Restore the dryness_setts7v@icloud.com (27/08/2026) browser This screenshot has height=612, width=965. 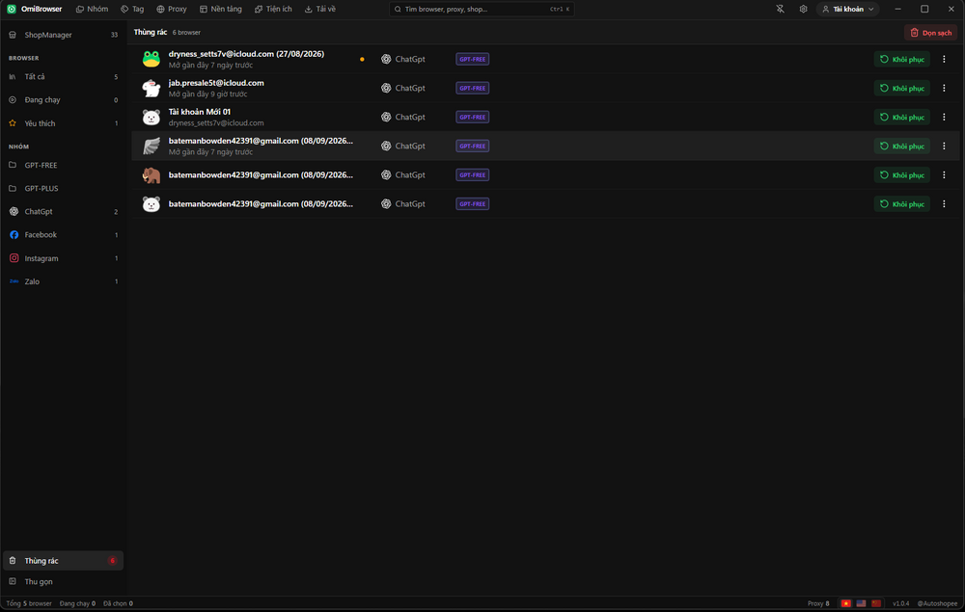tap(902, 59)
